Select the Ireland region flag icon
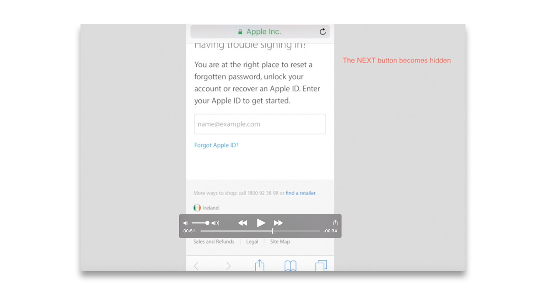The height and width of the screenshot is (295, 546). coord(197,208)
